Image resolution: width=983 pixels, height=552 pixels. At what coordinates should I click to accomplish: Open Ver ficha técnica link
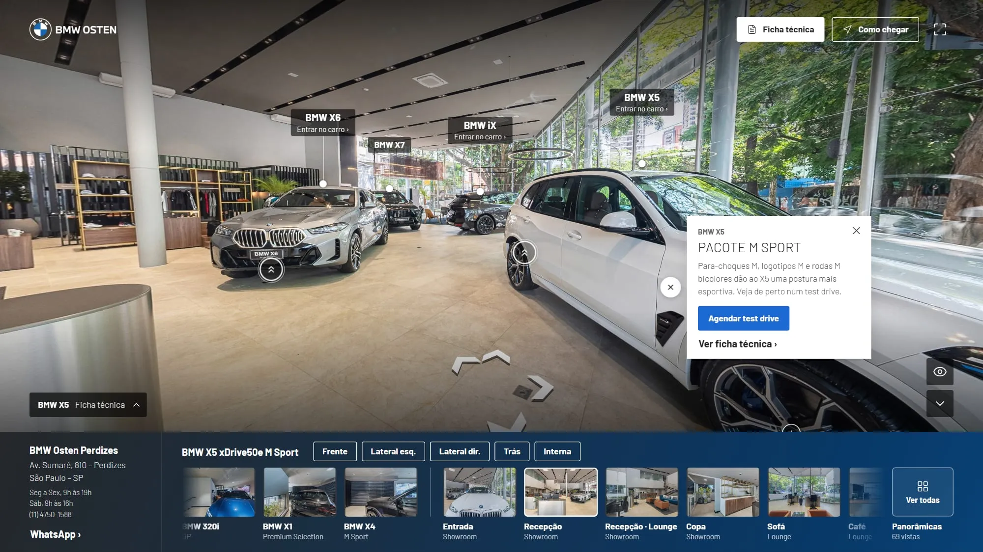(738, 344)
